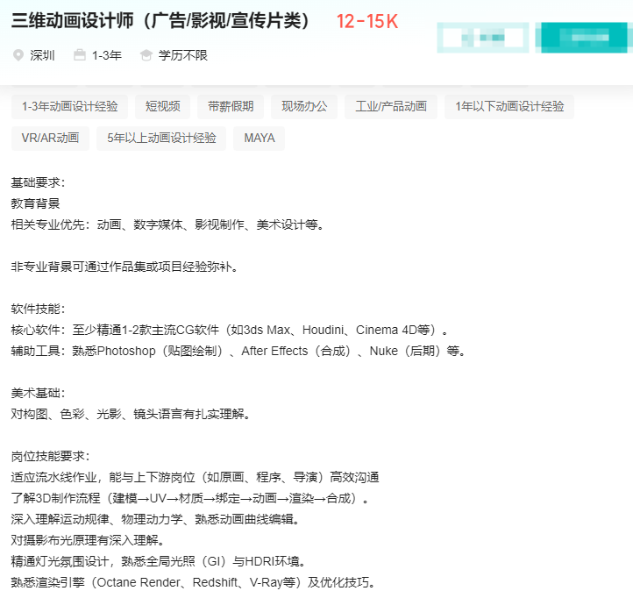Select the 1年以下动画设计经验 tag
This screenshot has height=598, width=633.
click(509, 106)
